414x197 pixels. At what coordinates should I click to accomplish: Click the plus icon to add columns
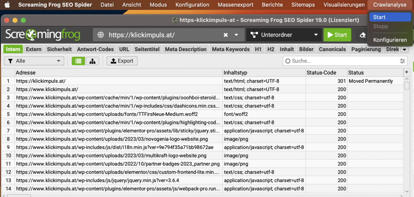(406, 72)
